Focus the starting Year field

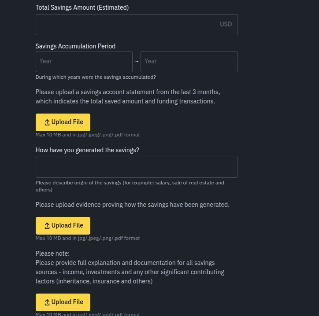pyautogui.click(x=84, y=62)
